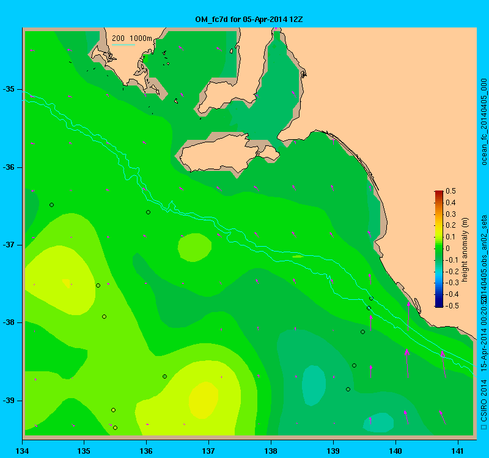
Task: Click the '200 1000m' depth contour legend label
Action: click(x=132, y=38)
